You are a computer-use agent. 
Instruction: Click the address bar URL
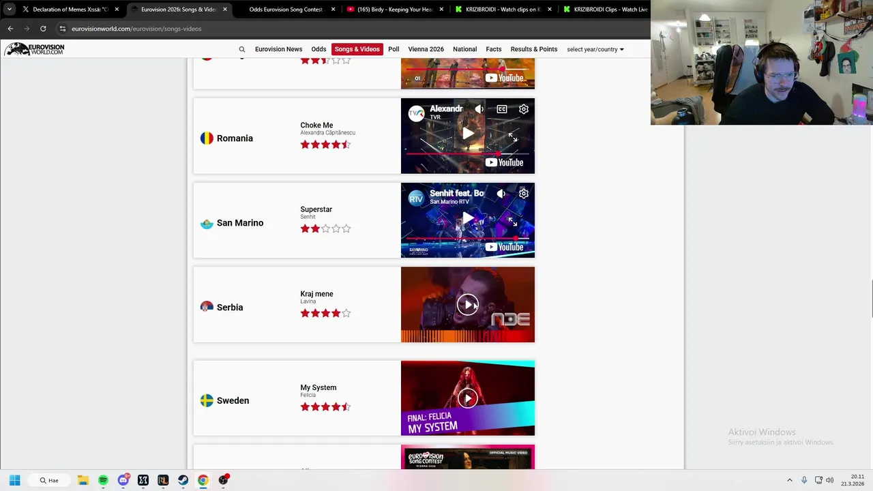[136, 29]
